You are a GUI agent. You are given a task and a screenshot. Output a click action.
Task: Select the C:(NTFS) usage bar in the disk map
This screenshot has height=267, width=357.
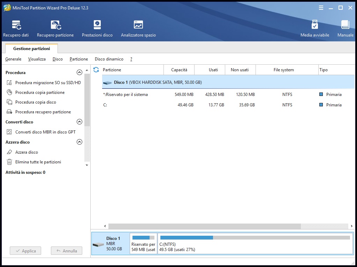click(255, 238)
